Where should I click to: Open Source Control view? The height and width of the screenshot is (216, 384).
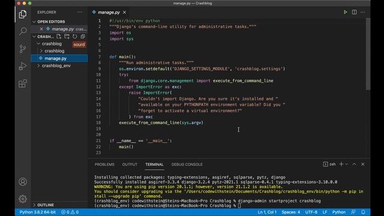coord(23,49)
